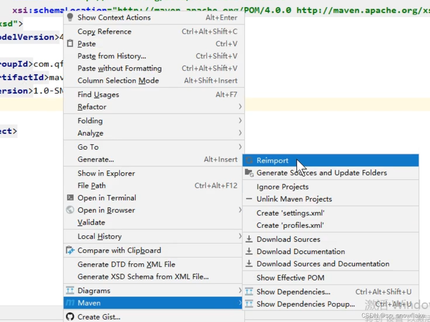Screen dimensions: 430x322
Task: Click the Maven 'm' icon
Action: (x=70, y=303)
